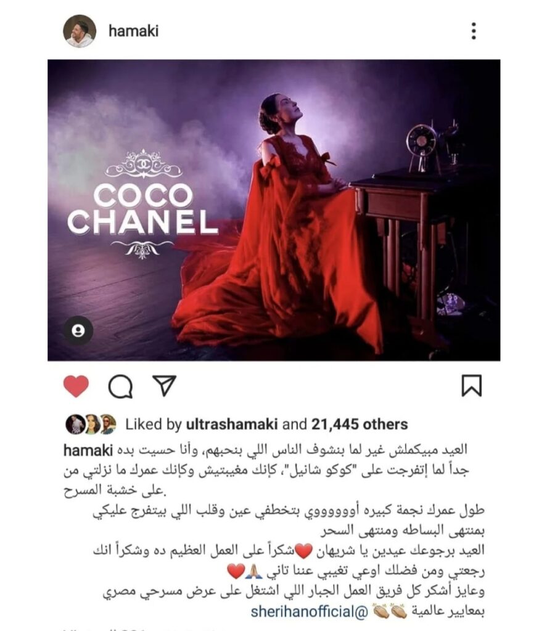Open comments with speech bubble icon
The width and height of the screenshot is (547, 631).
(120, 386)
